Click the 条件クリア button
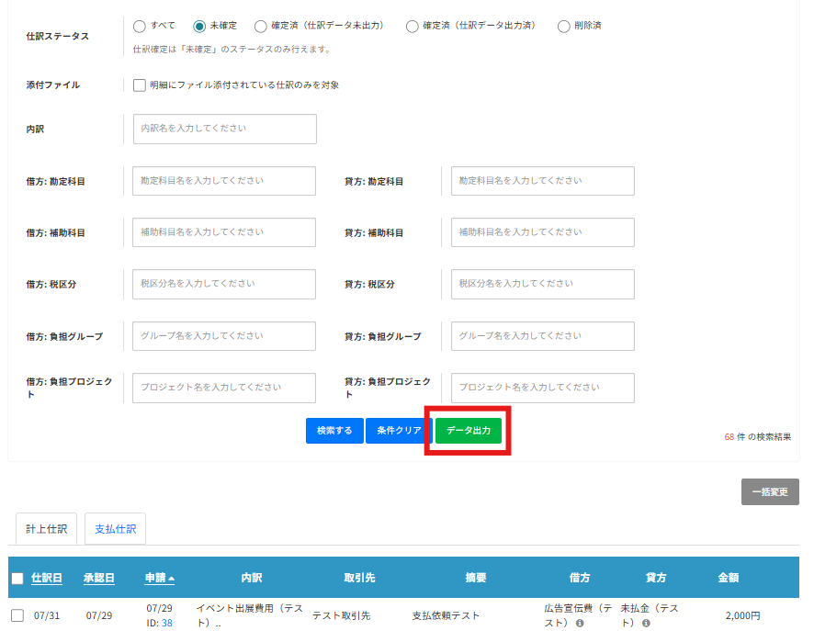 coord(399,430)
